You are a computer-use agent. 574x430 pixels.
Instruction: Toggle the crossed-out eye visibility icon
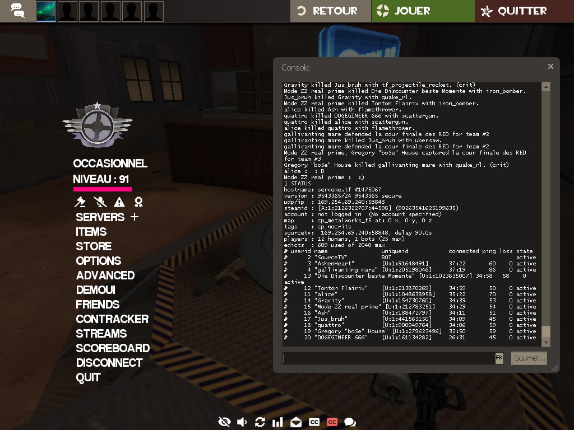pyautogui.click(x=224, y=422)
